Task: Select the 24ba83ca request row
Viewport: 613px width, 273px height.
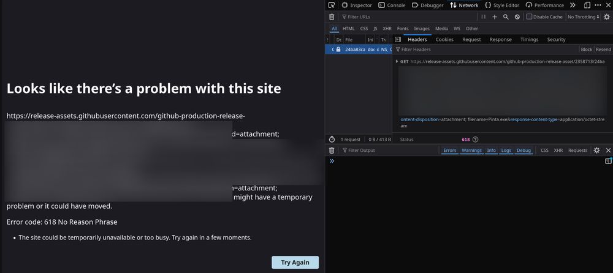Action: (x=359, y=50)
